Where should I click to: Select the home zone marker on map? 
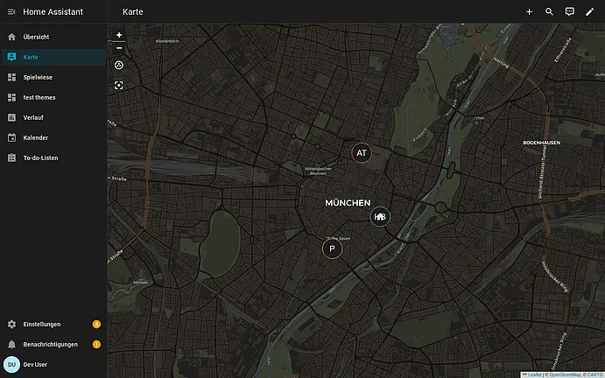[380, 217]
